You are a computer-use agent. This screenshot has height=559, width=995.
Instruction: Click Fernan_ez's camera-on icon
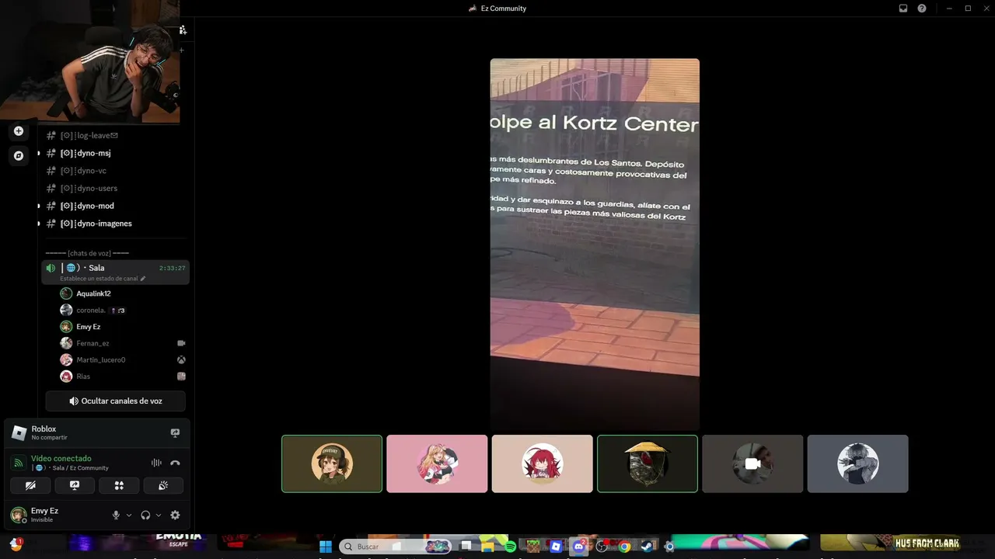click(x=181, y=343)
